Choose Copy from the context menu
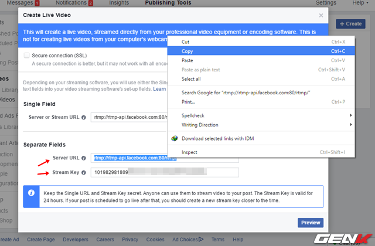The height and width of the screenshot is (246, 375). pos(261,51)
